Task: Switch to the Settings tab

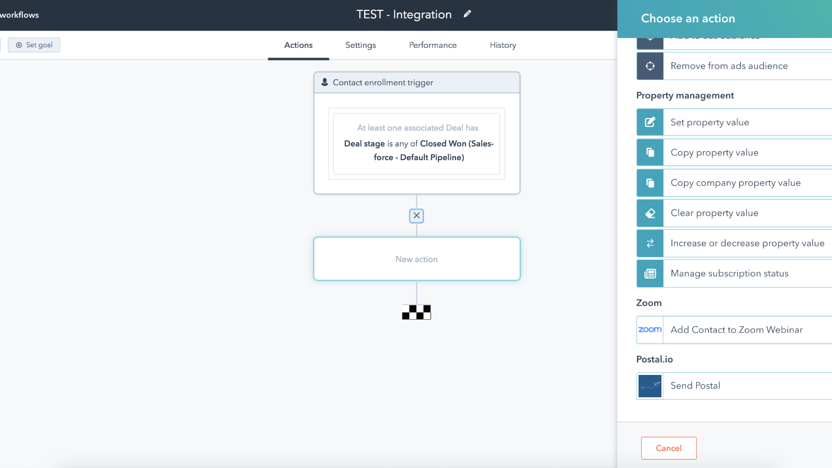Action: 360,45
